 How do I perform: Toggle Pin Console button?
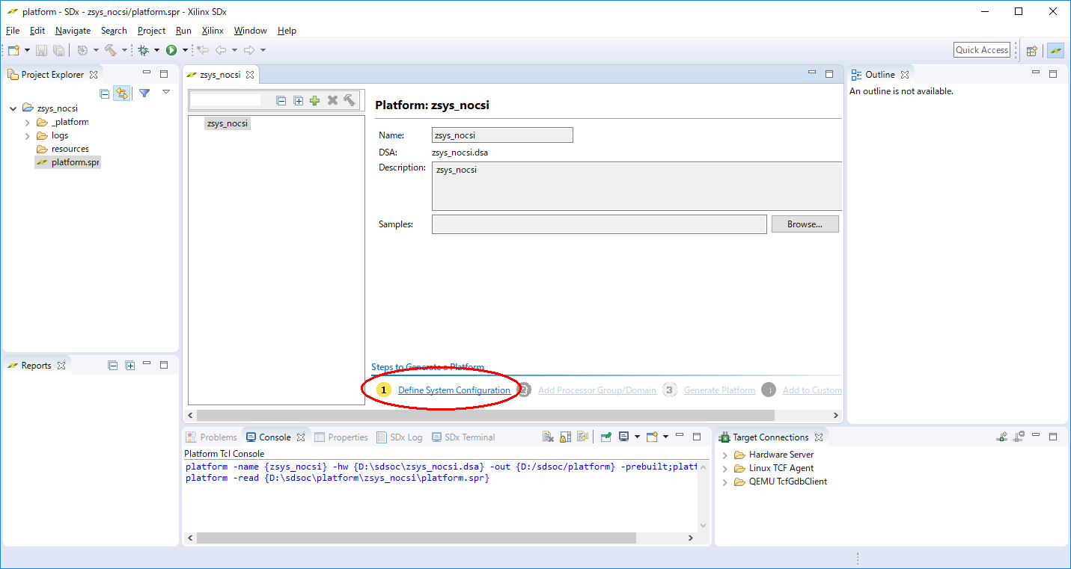tap(606, 437)
